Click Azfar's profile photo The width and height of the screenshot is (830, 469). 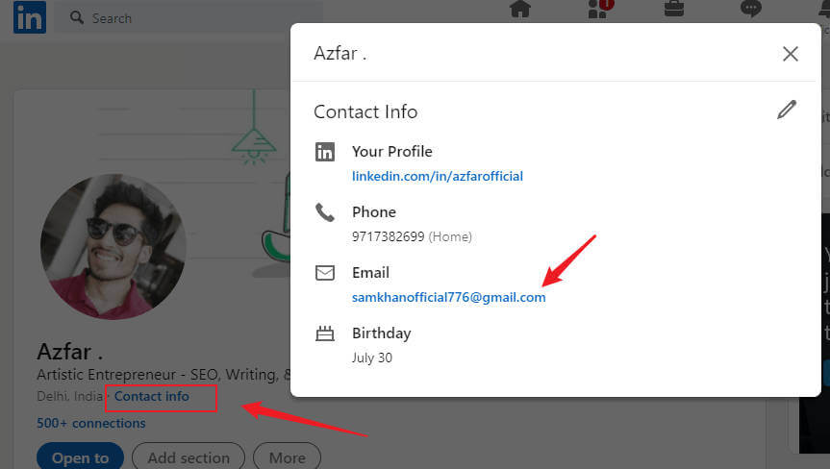[x=113, y=247]
